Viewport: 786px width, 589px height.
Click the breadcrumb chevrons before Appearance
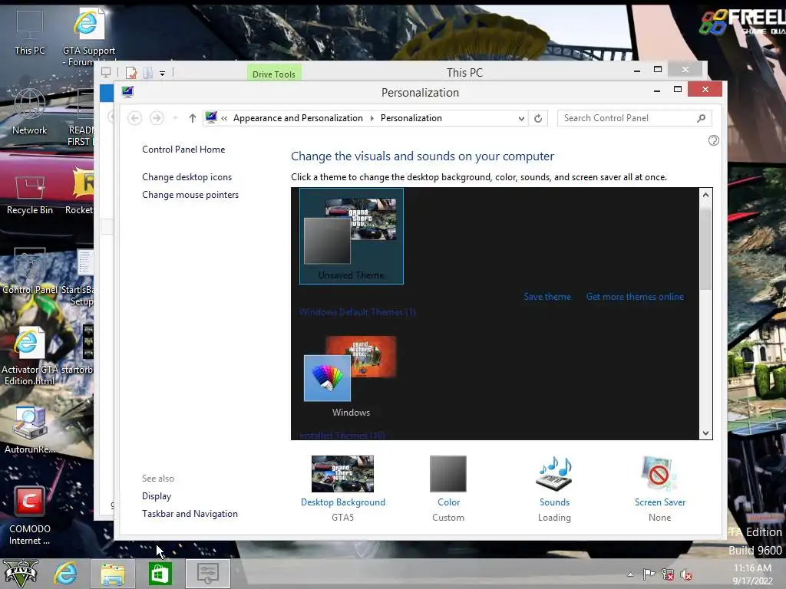click(224, 118)
